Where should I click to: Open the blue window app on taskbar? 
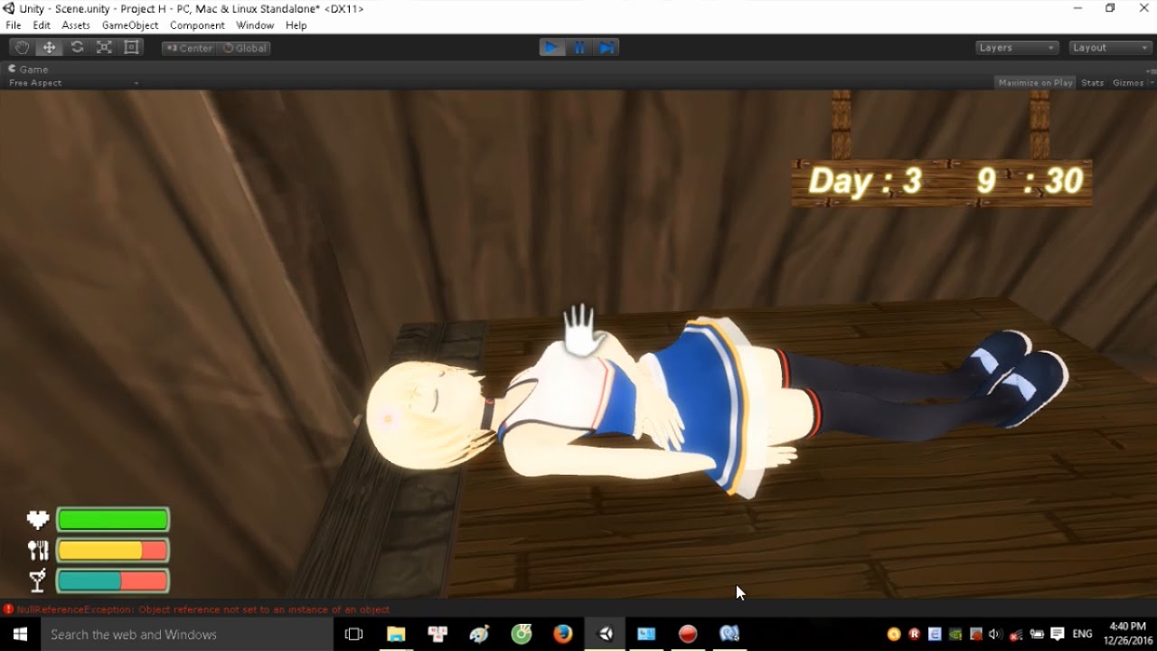(x=646, y=635)
